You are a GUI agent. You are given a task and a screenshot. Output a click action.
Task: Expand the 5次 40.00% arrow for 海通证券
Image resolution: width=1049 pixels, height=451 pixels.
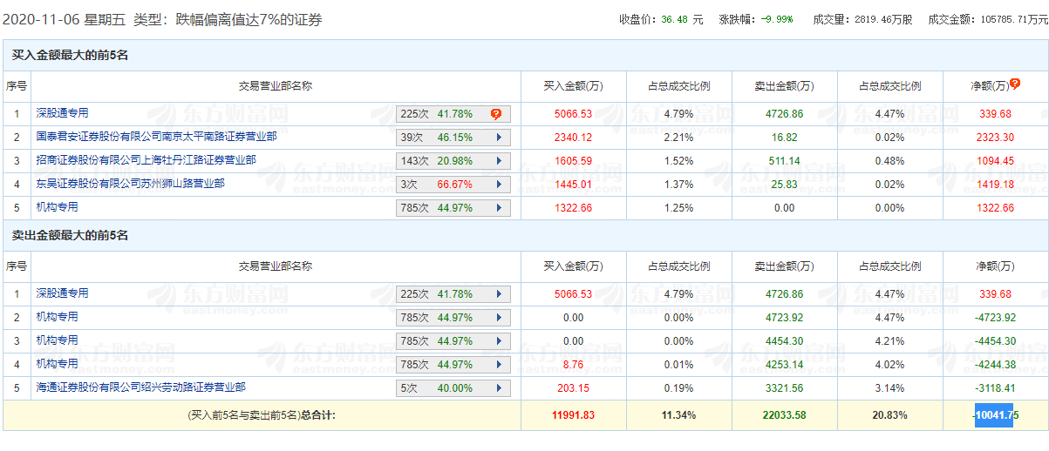(x=499, y=388)
